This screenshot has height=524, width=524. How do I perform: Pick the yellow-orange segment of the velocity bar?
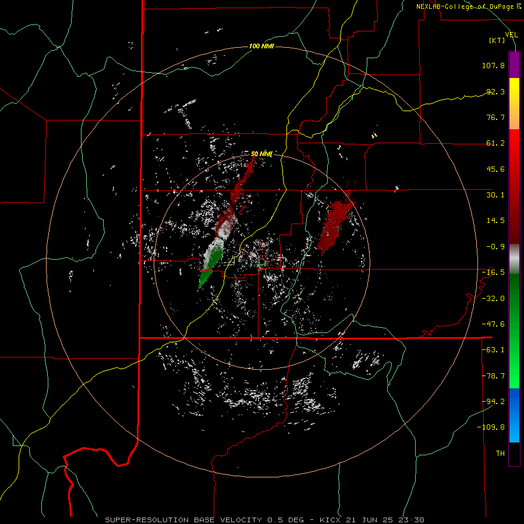(514, 104)
